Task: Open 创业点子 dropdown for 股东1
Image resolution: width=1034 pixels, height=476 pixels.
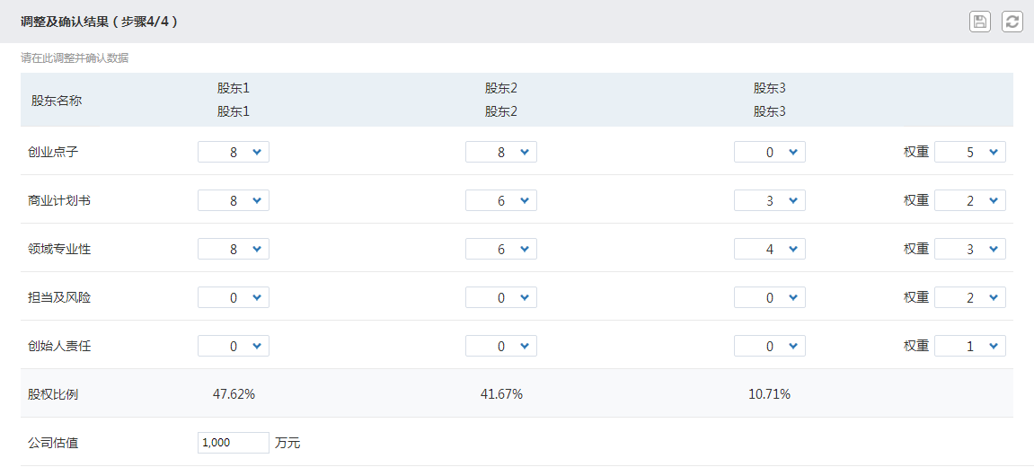Action: (234, 153)
